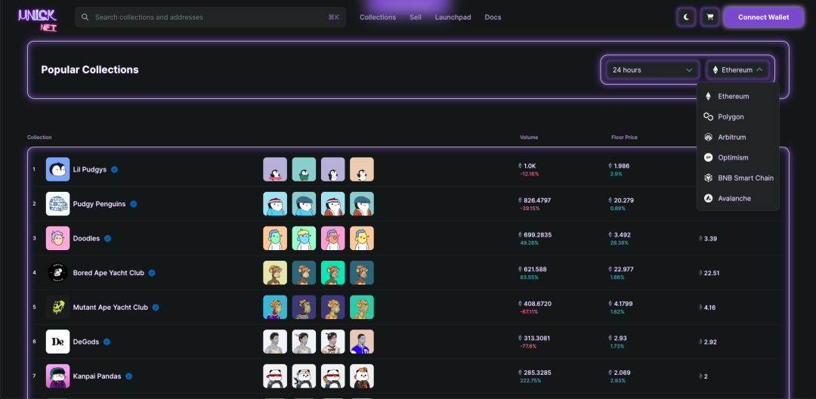Open the Docs nav item
The height and width of the screenshot is (399, 816).
(x=493, y=17)
